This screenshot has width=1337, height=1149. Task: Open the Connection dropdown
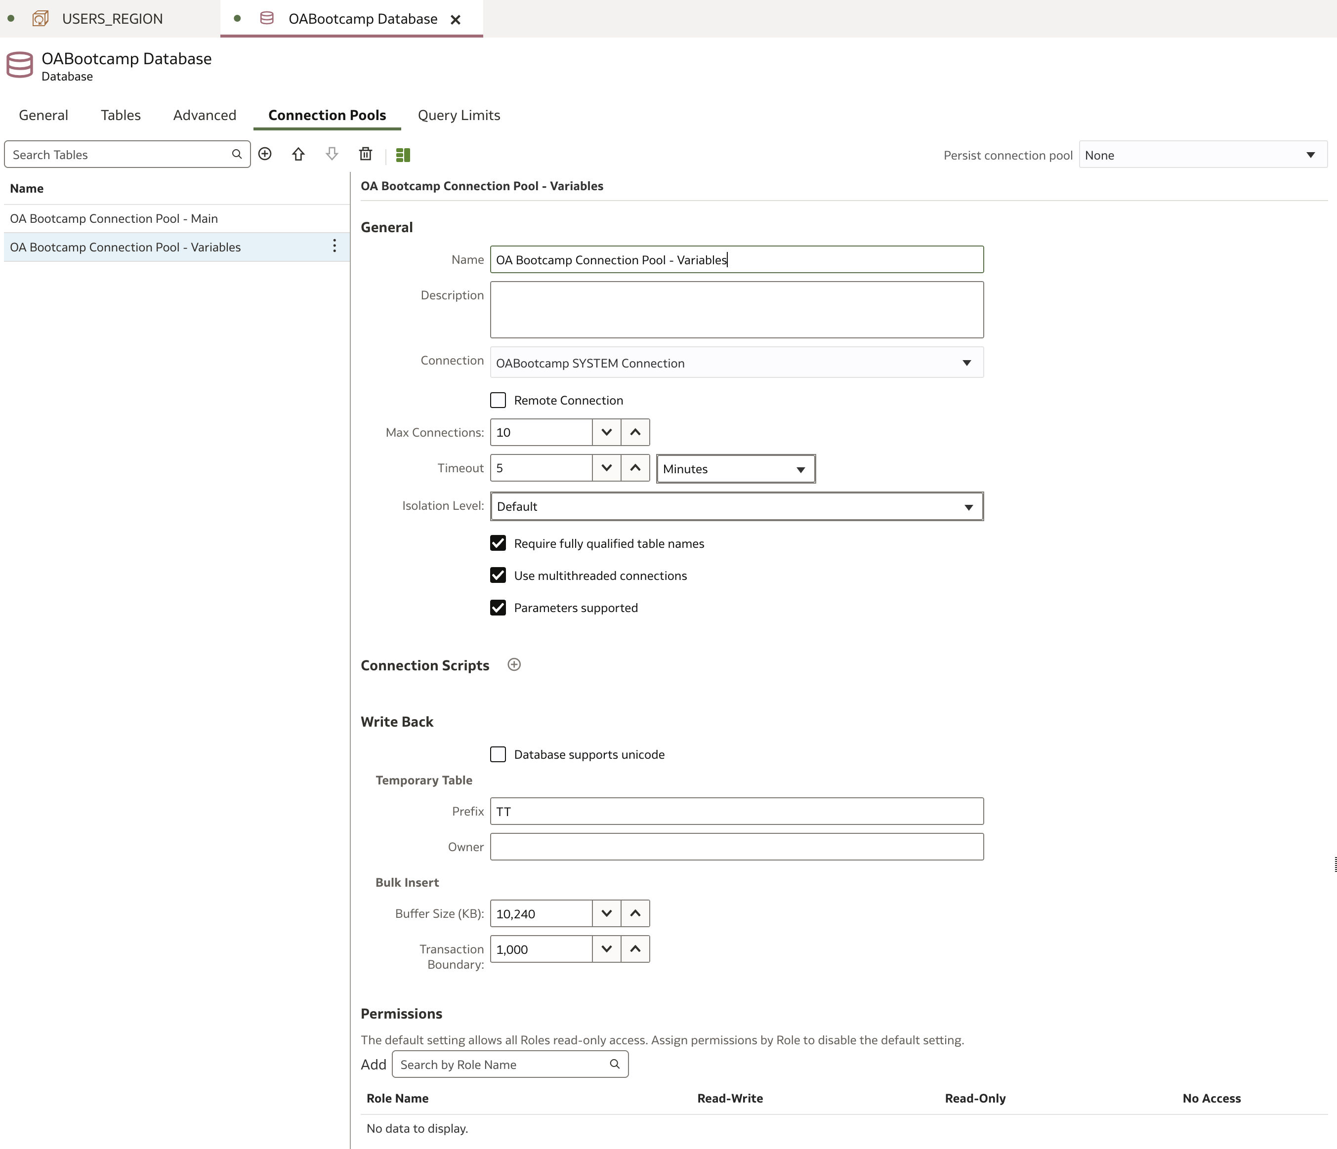(737, 363)
